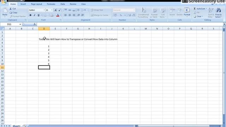Open the font color dropdown arrow
The height and width of the screenshot is (127, 226).
pyautogui.click(x=60, y=15)
